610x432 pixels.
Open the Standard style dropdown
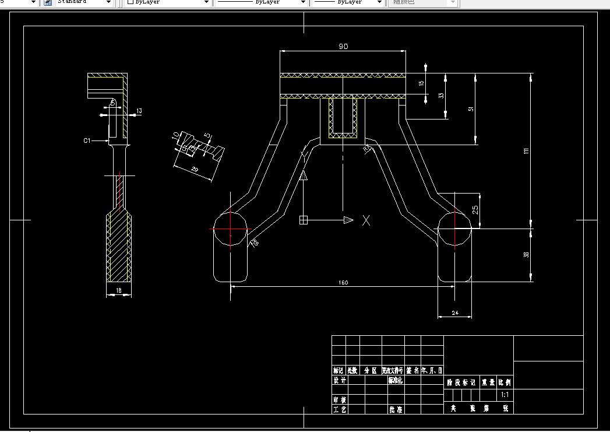point(108,2)
